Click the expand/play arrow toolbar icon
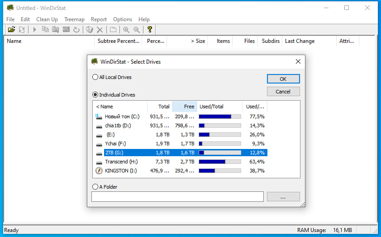The image size is (381, 237). click(x=34, y=29)
